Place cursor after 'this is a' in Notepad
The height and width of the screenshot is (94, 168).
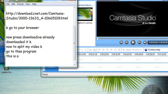click(x=19, y=56)
